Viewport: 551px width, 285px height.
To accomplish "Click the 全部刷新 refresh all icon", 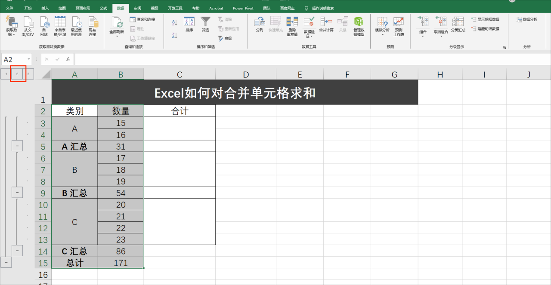I will pos(117,22).
